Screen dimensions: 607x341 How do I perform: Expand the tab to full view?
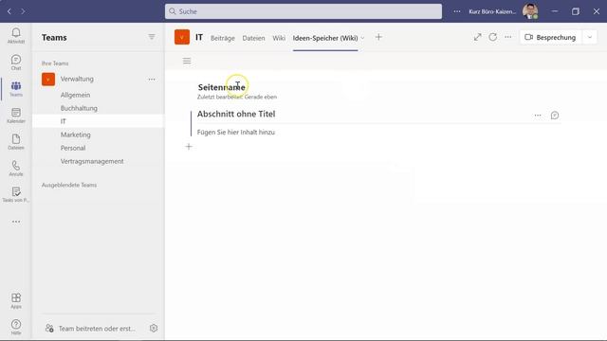point(478,37)
